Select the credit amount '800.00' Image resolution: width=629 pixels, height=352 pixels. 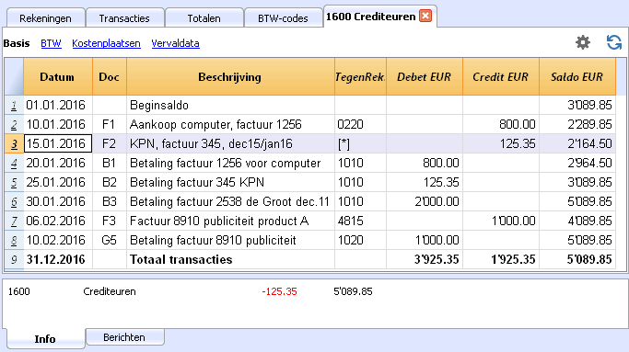pyautogui.click(x=501, y=125)
